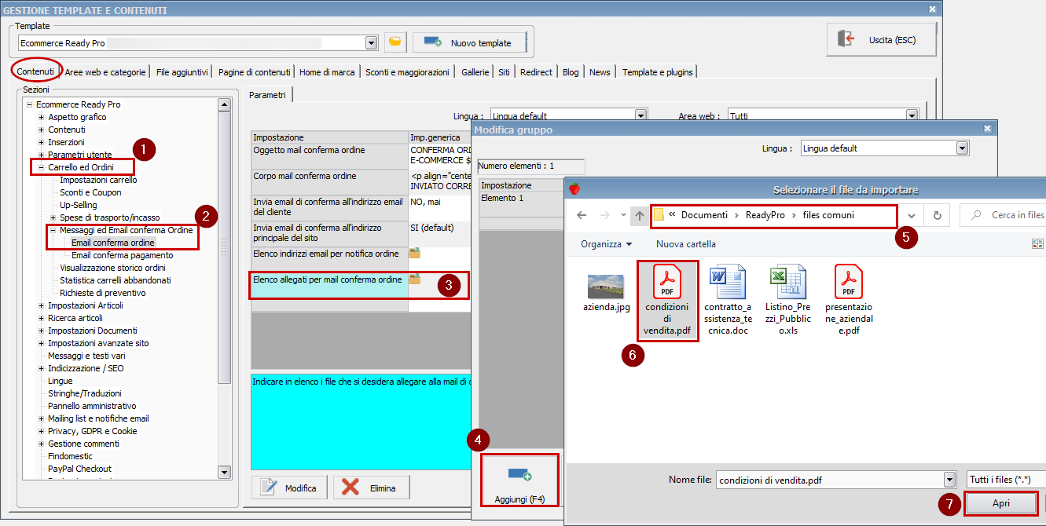Change the file dialog view icon
The width and height of the screenshot is (1046, 526).
coord(1038,244)
